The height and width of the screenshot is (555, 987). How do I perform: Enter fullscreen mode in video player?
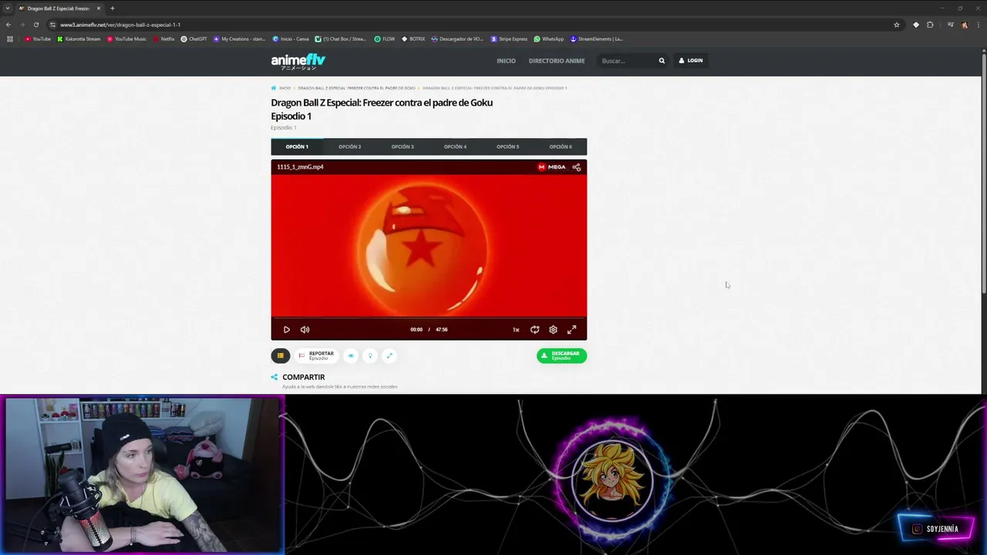(571, 330)
